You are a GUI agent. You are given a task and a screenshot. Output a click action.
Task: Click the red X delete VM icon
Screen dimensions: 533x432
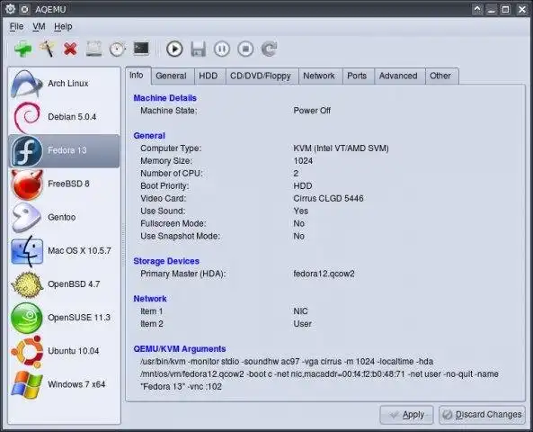click(x=70, y=49)
